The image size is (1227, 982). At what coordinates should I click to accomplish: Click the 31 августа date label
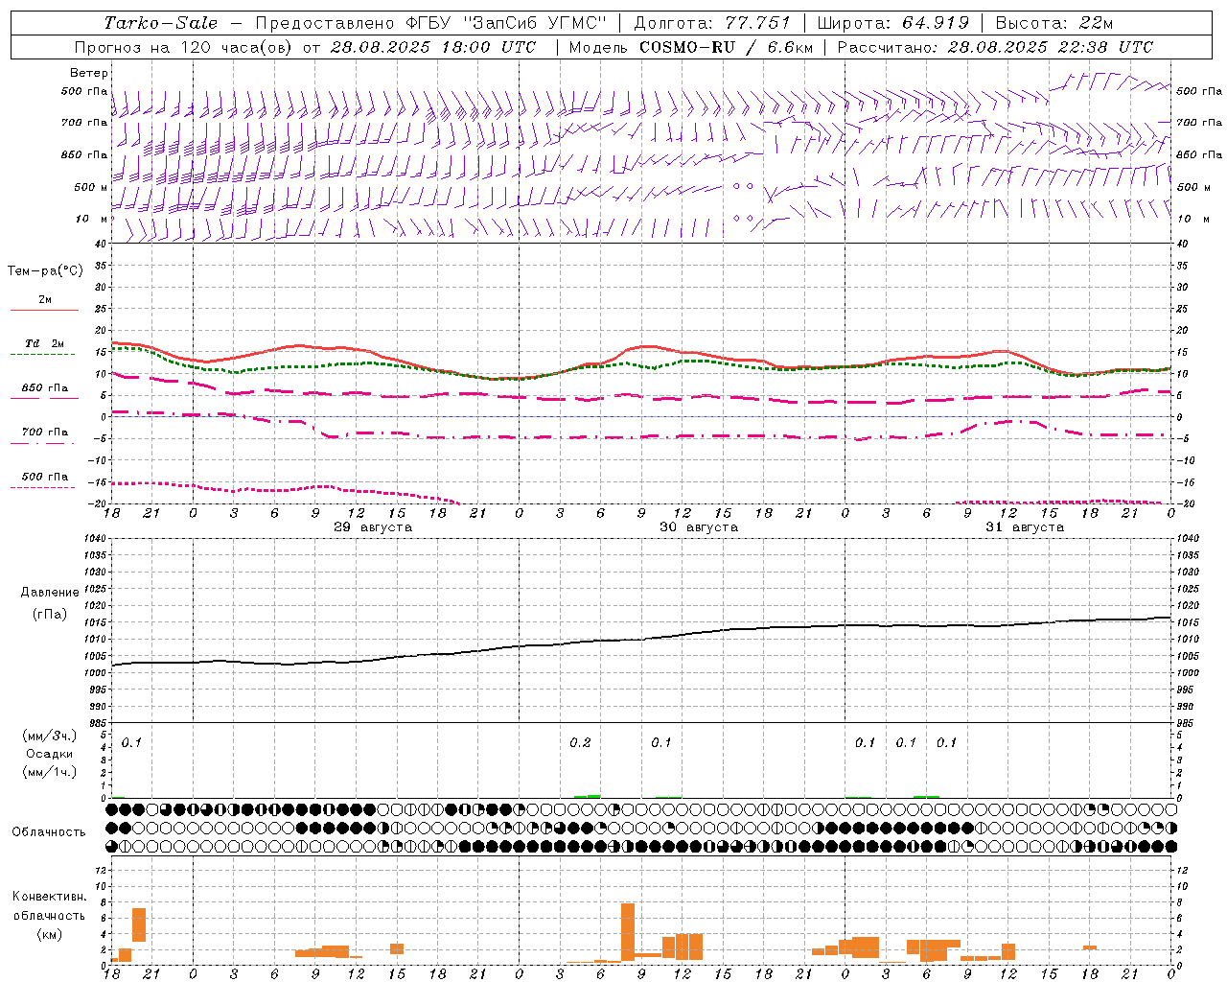click(1025, 527)
